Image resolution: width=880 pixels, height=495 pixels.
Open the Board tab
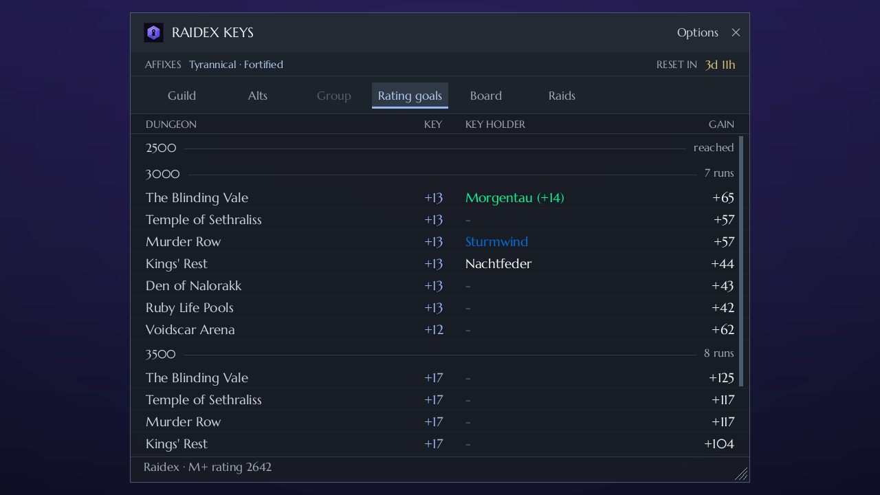[x=486, y=96]
